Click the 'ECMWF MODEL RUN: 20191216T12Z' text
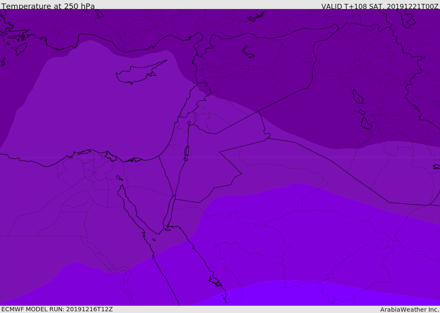Image resolution: width=440 pixels, height=313 pixels. tap(57, 309)
